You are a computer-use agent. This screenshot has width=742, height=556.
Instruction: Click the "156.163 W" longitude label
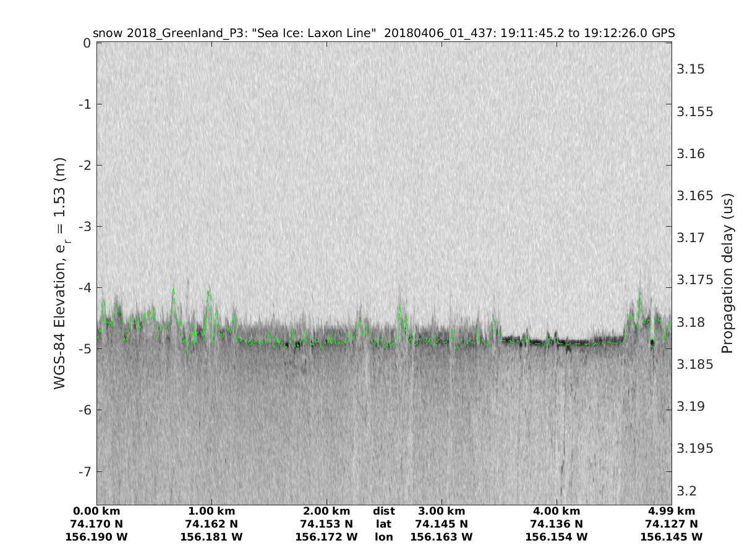(441, 537)
